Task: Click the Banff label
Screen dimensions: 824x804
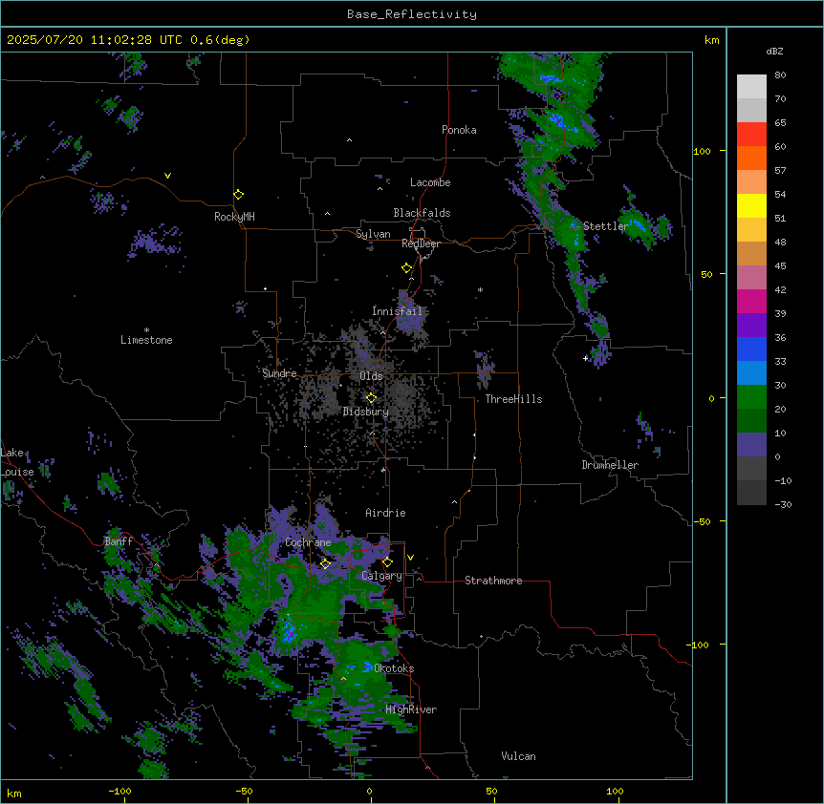Action: (x=119, y=541)
